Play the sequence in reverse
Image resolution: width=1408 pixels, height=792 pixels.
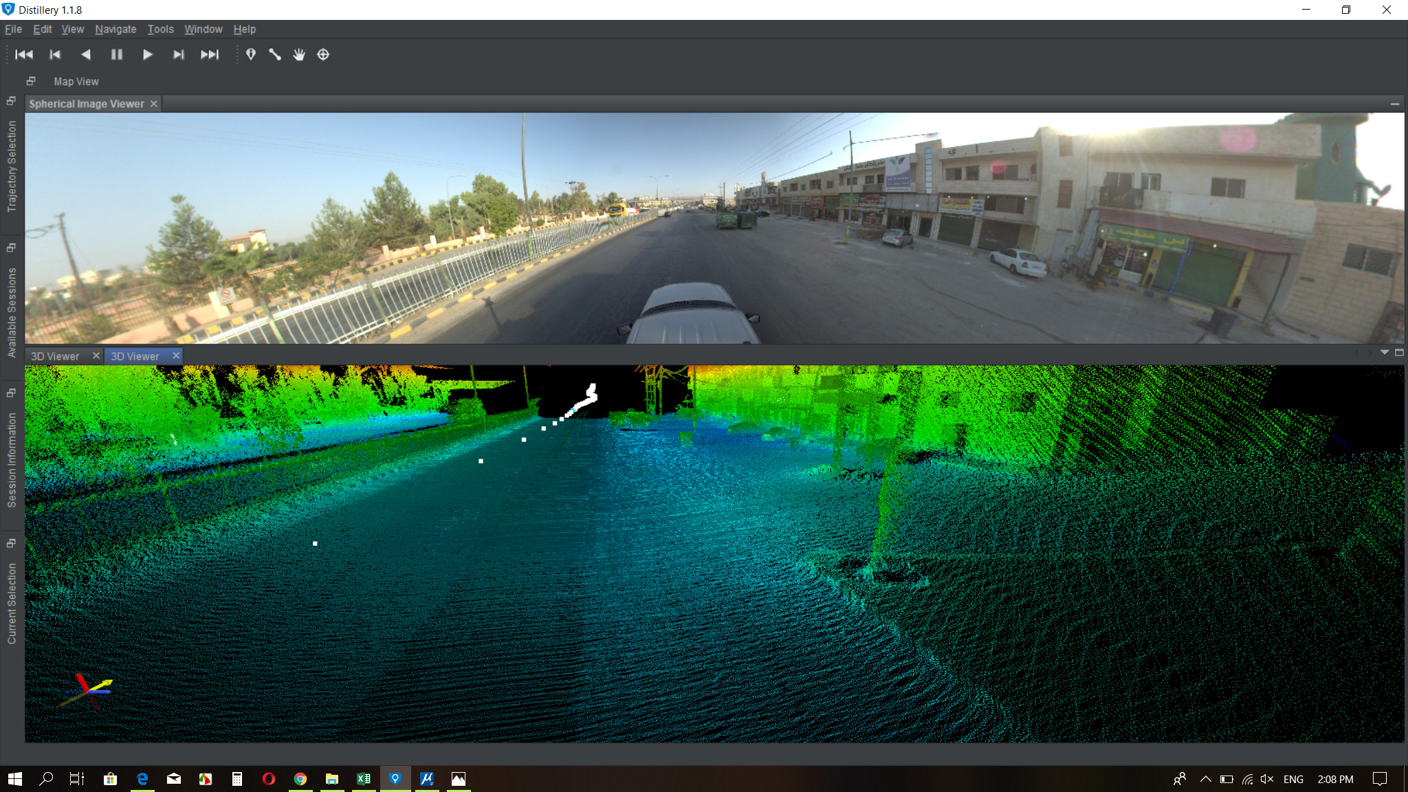pos(86,54)
